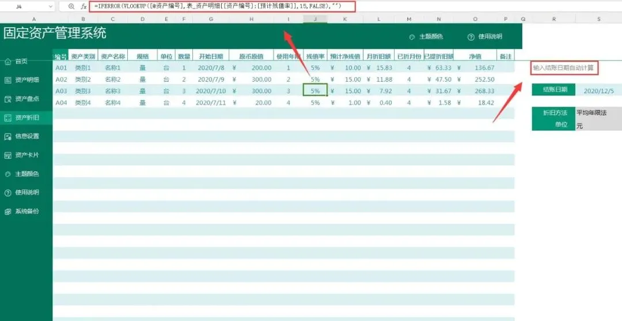Screen dimensions: 622x321
Task: Click the 使用说明 question icon in header
Action: click(471, 37)
